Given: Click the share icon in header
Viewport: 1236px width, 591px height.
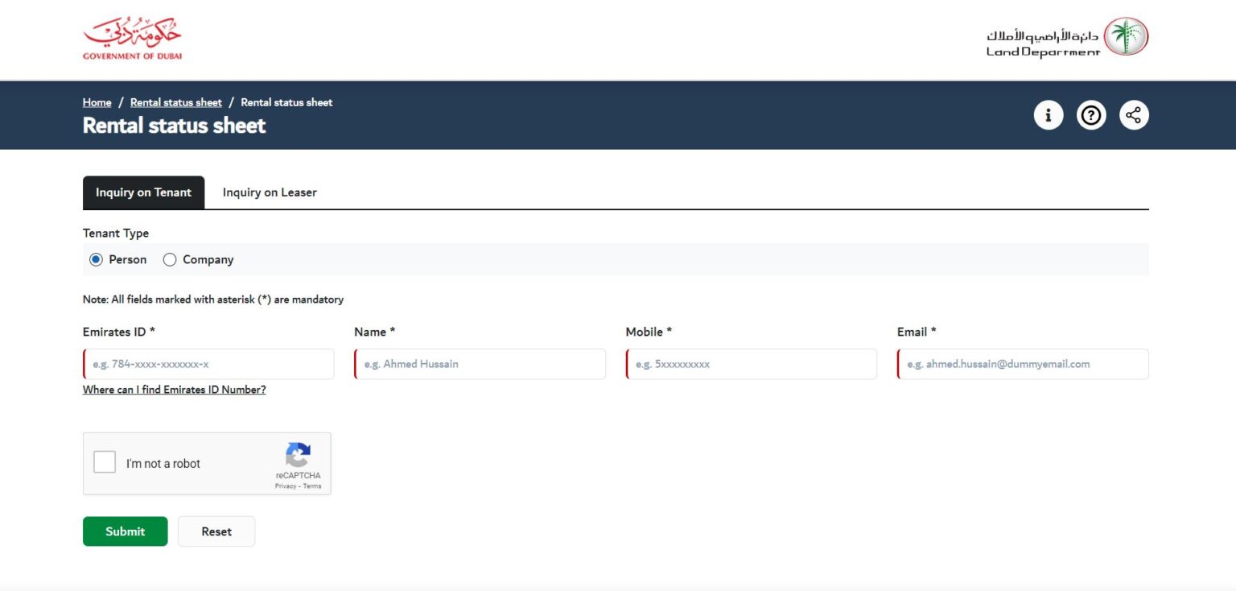Looking at the screenshot, I should (x=1134, y=115).
